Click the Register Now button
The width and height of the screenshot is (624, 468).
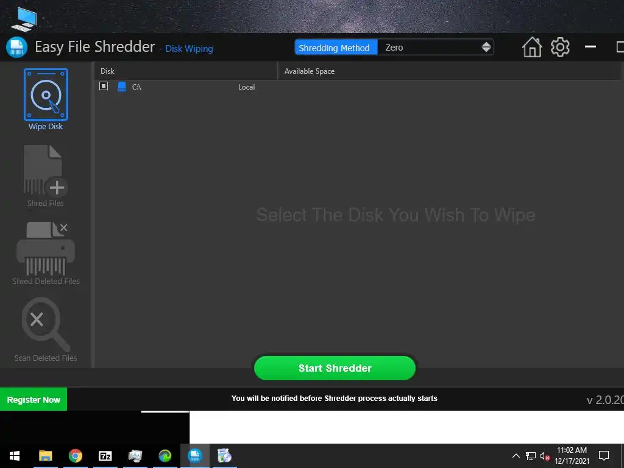[34, 399]
